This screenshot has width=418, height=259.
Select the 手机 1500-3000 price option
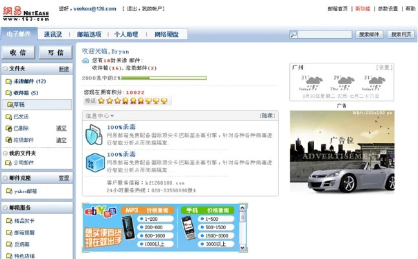[x=216, y=236]
